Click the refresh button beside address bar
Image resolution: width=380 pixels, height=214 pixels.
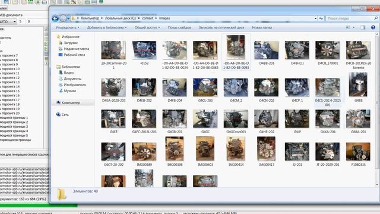(x=321, y=18)
